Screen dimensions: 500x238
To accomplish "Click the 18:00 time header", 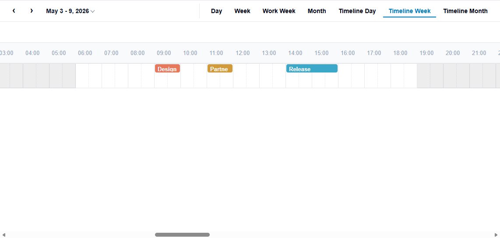I will [x=400, y=53].
